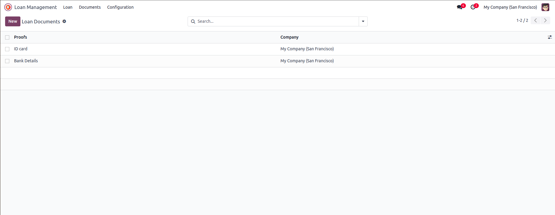555x215 pixels.
Task: Open the Configuration menu
Action: point(120,7)
